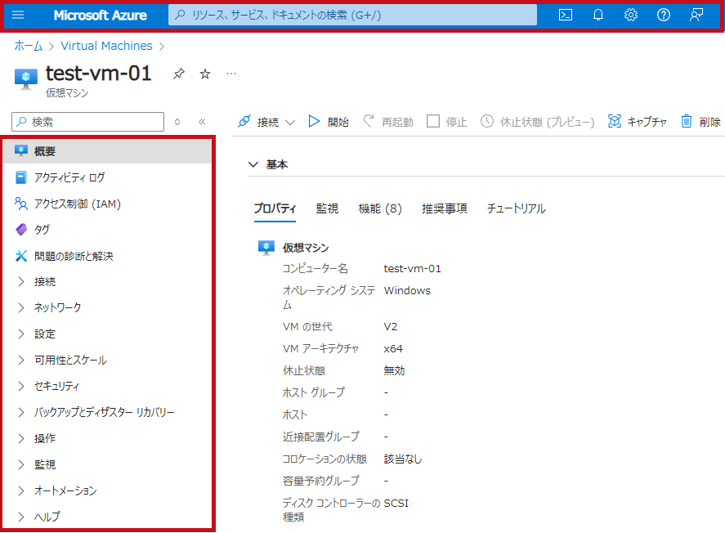
Task: Mark test-vm-01 as favorite with the star
Action: click(205, 74)
